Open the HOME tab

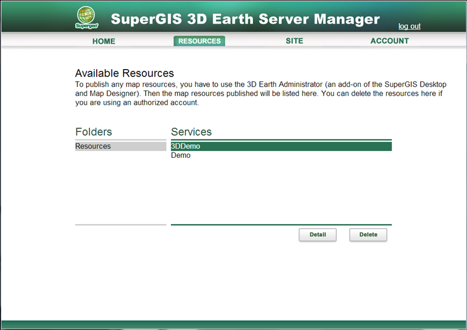coord(104,41)
